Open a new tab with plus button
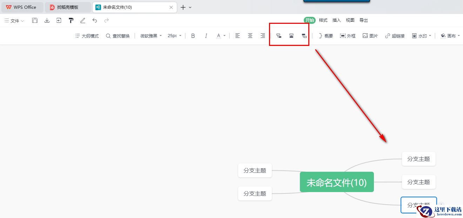 click(x=183, y=7)
